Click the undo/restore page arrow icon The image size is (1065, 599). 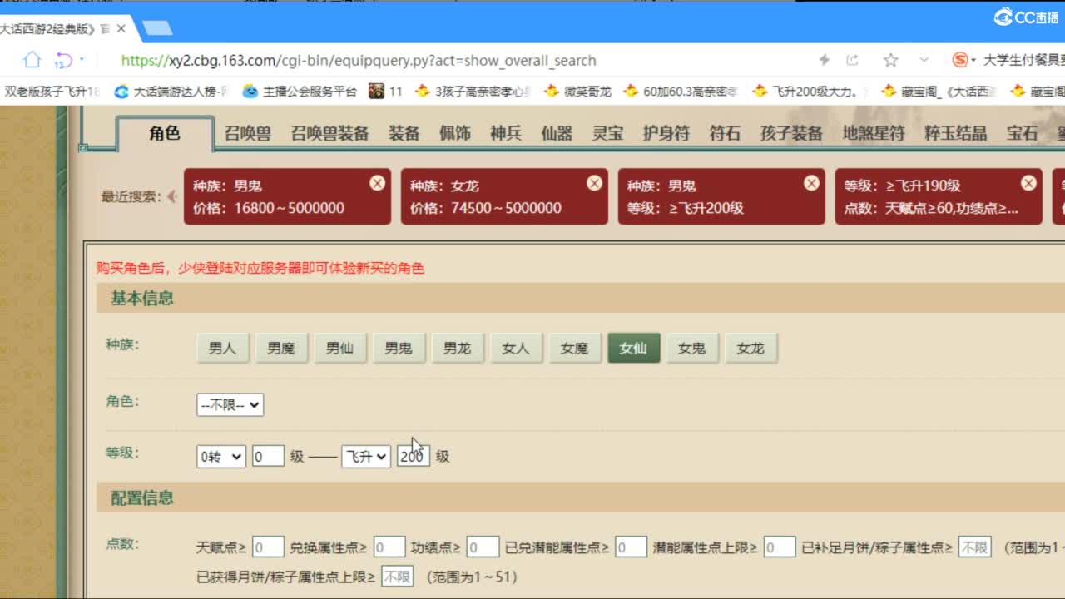(64, 60)
